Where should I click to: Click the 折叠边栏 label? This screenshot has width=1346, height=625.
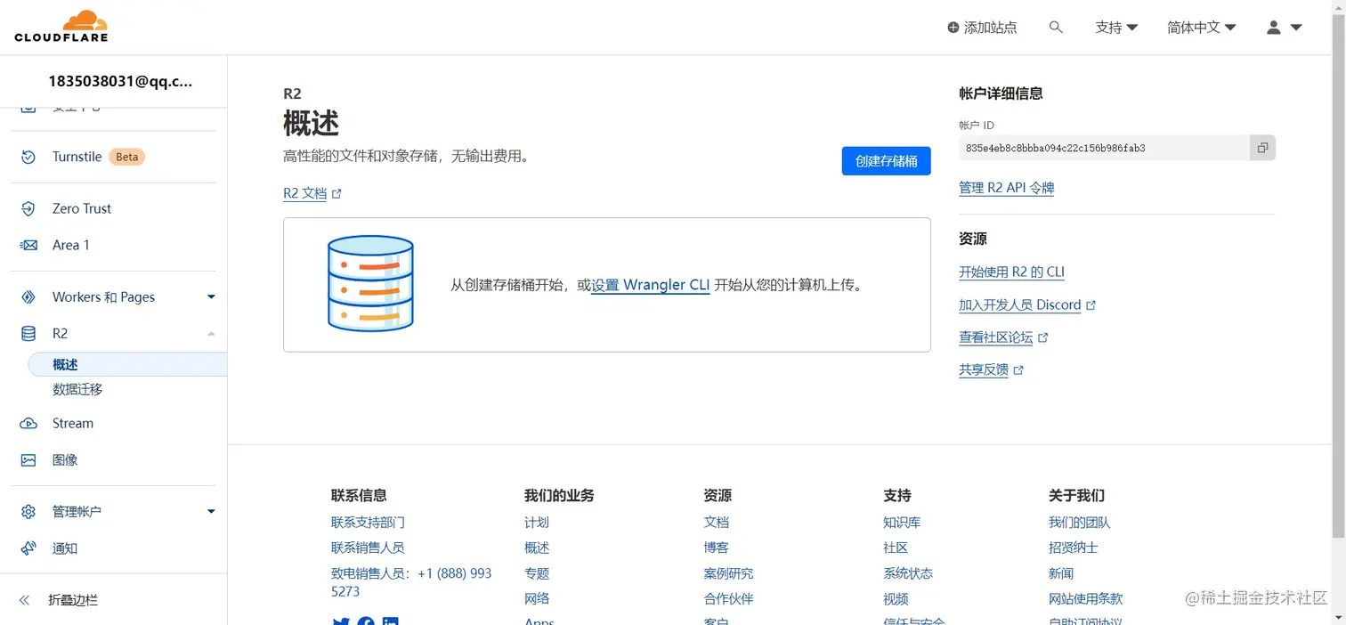(73, 600)
